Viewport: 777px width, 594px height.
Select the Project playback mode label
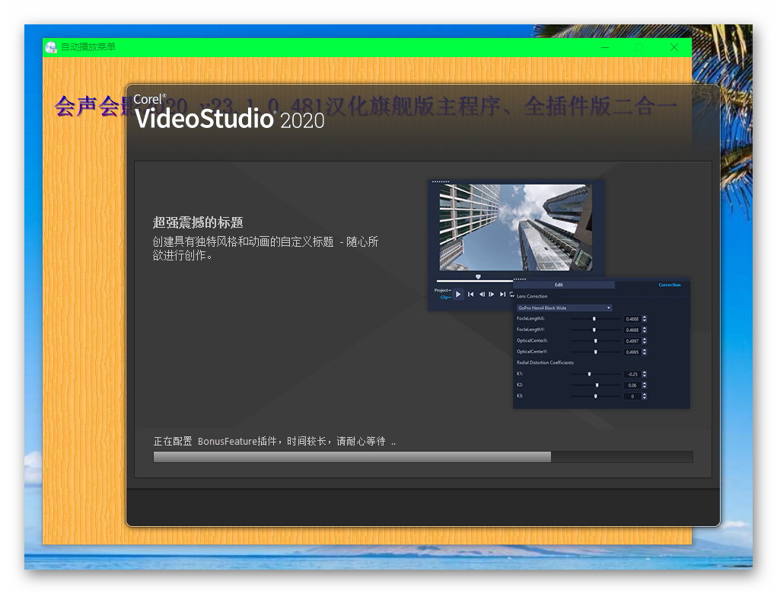pos(442,290)
